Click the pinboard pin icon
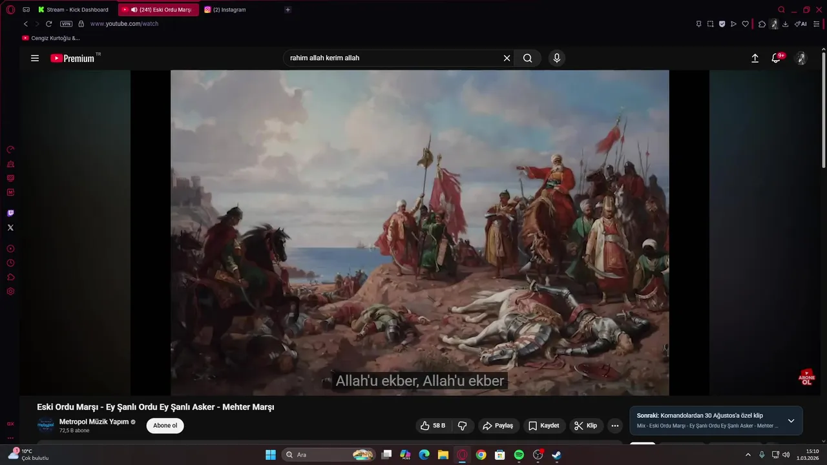This screenshot has height=465, width=827. click(698, 24)
